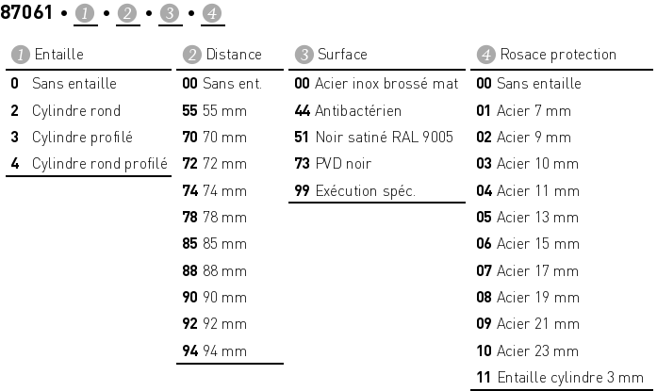Click circled 1 placeholder after code 87061
Screen dimensions: 657x391
86,14
